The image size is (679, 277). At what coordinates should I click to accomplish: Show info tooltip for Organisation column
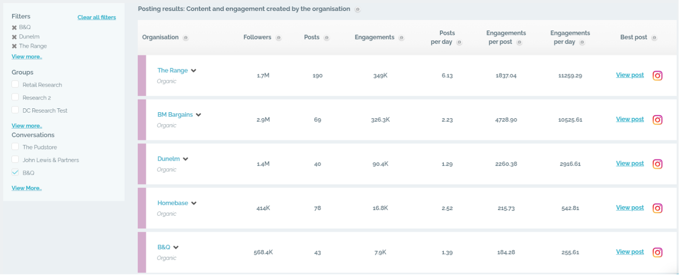pyautogui.click(x=185, y=38)
